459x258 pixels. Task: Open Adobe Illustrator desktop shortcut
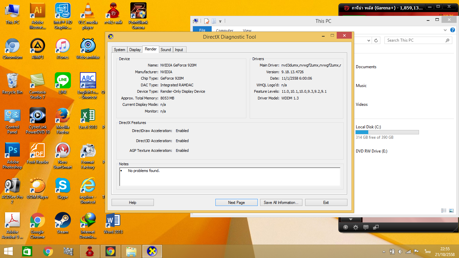click(x=38, y=16)
